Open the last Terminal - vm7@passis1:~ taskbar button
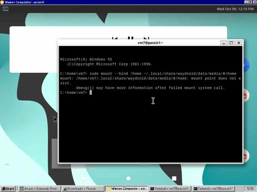The width and height of the screenshot is (257, 192). [x=213, y=189]
